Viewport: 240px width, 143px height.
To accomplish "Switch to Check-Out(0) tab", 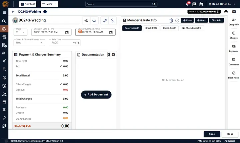I will [x=169, y=28].
